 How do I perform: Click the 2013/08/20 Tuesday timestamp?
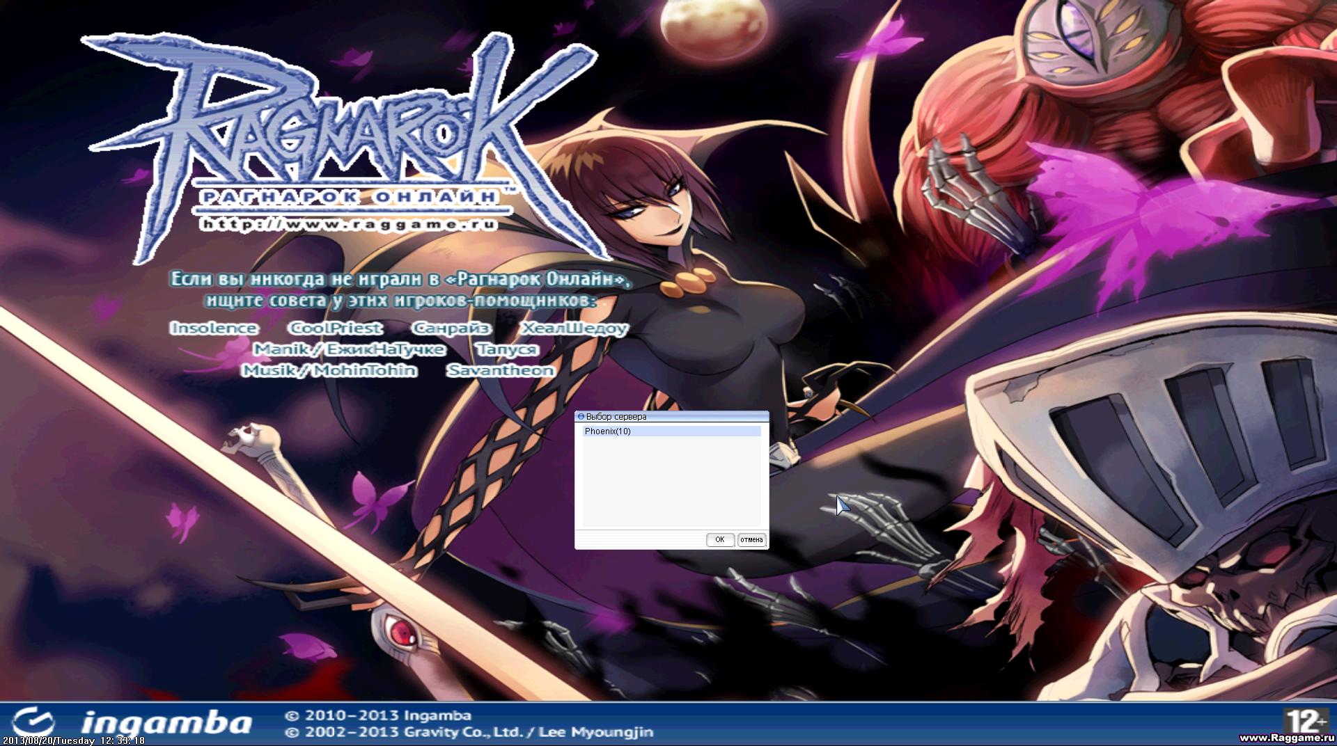(x=73, y=740)
